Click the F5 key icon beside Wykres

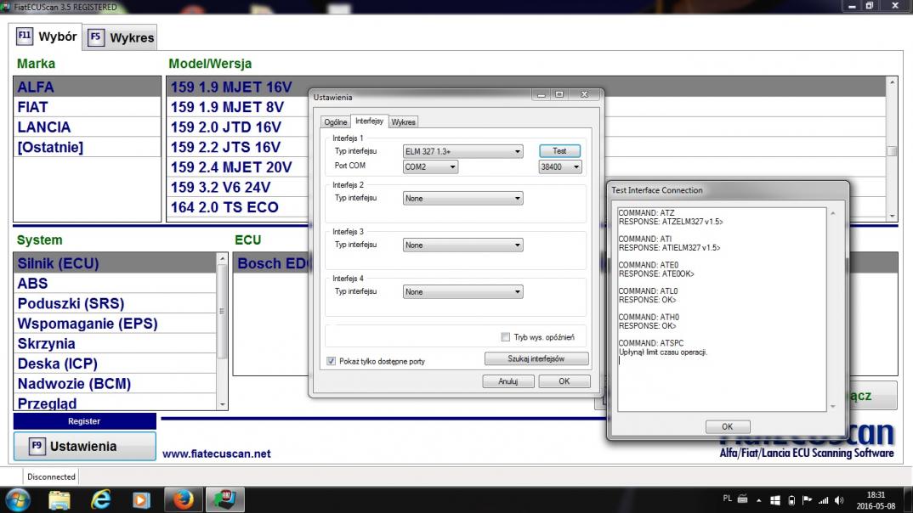[x=95, y=37]
